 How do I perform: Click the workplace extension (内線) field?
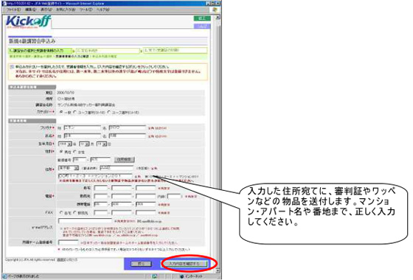click(174, 196)
